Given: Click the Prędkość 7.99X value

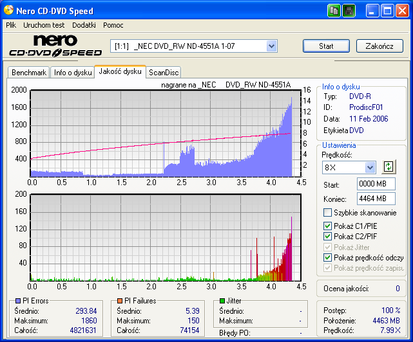Looking at the screenshot, I should pos(390,330).
